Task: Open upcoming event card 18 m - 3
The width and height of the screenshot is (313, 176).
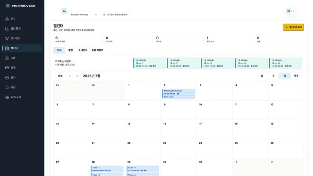Action: [217, 63]
